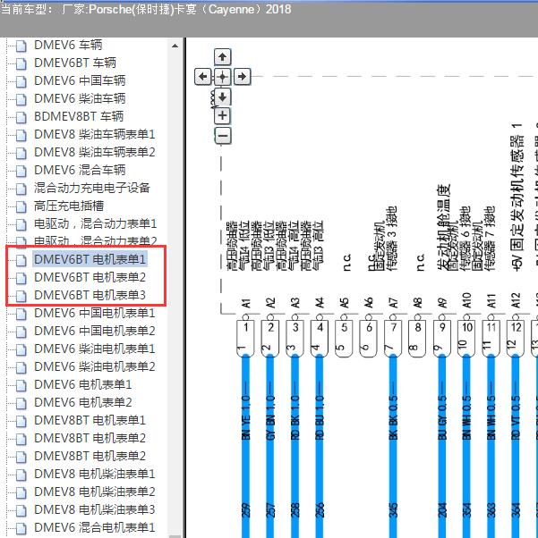Select DMEV6BT 电机表单1
Screen dimensions: 538x538
[x=90, y=259]
